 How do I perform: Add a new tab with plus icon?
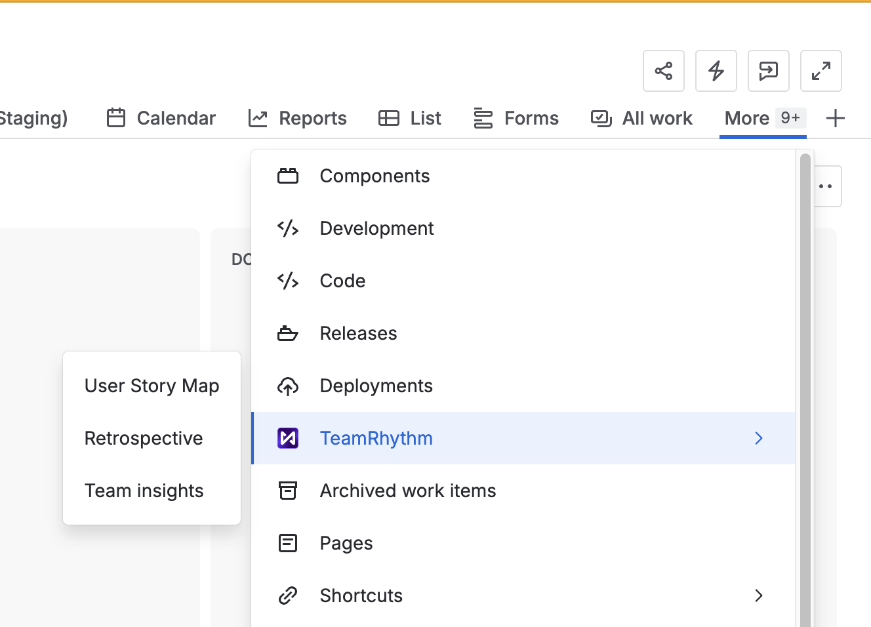(x=835, y=119)
